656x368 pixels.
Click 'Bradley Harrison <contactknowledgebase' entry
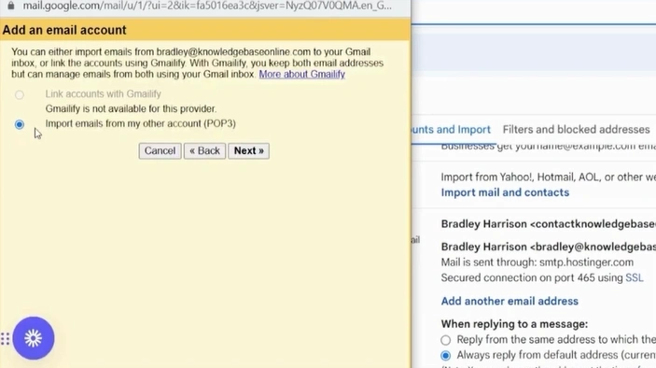549,224
